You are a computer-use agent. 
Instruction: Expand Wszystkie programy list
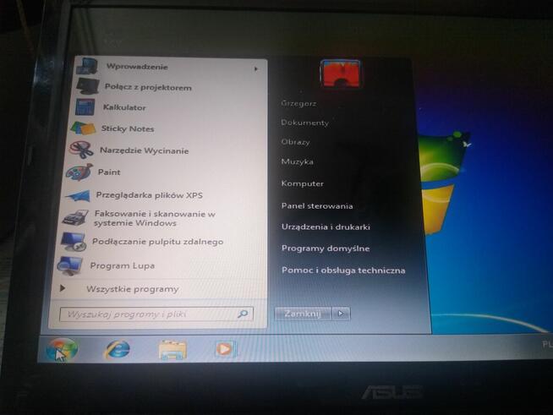click(133, 289)
